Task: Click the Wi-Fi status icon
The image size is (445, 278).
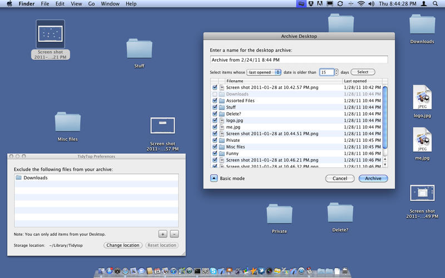Action: [x=361, y=4]
